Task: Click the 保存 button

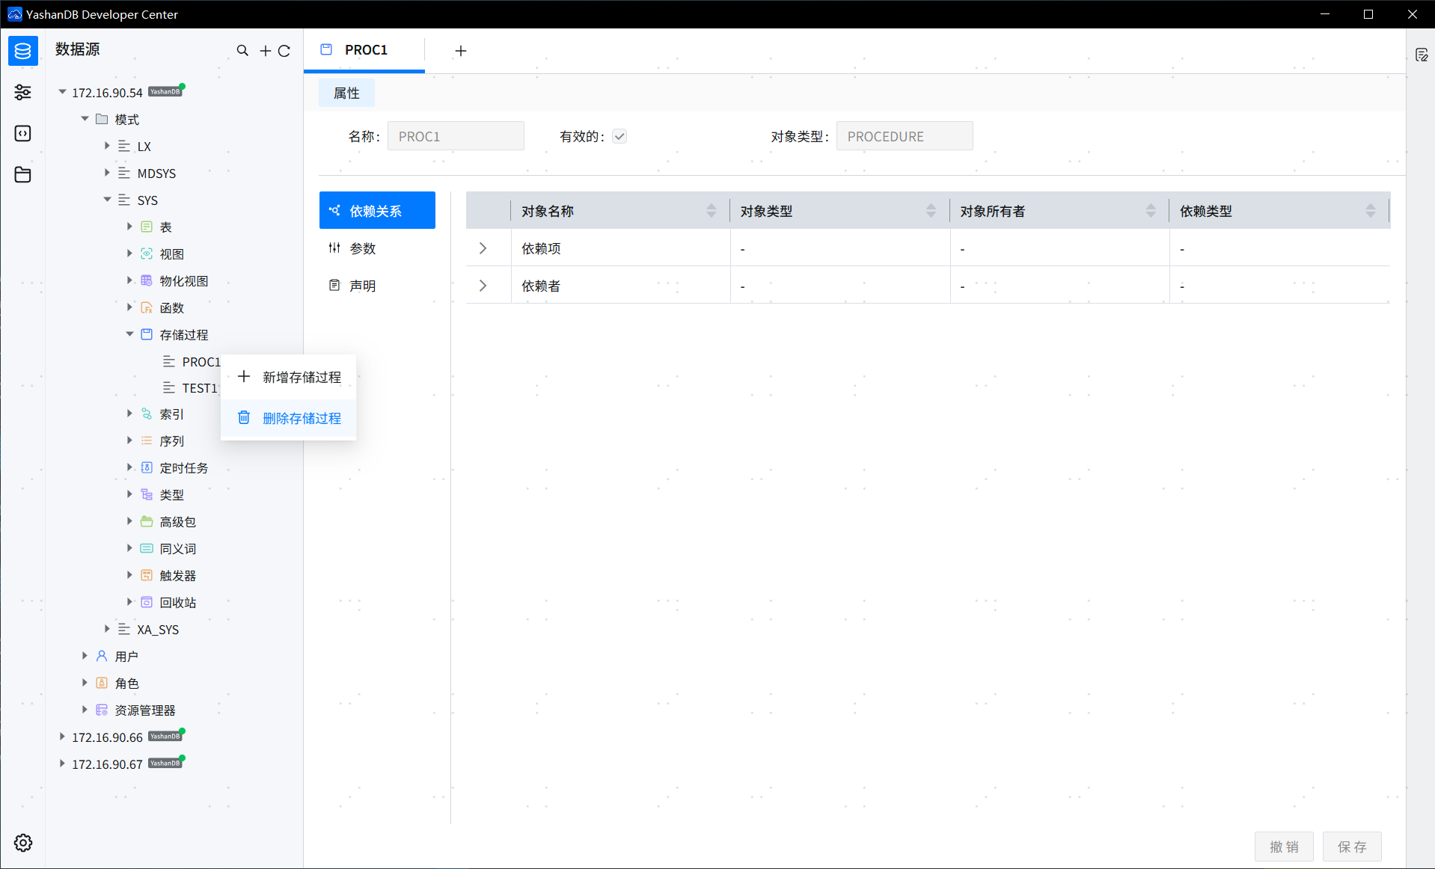Action: click(x=1351, y=847)
